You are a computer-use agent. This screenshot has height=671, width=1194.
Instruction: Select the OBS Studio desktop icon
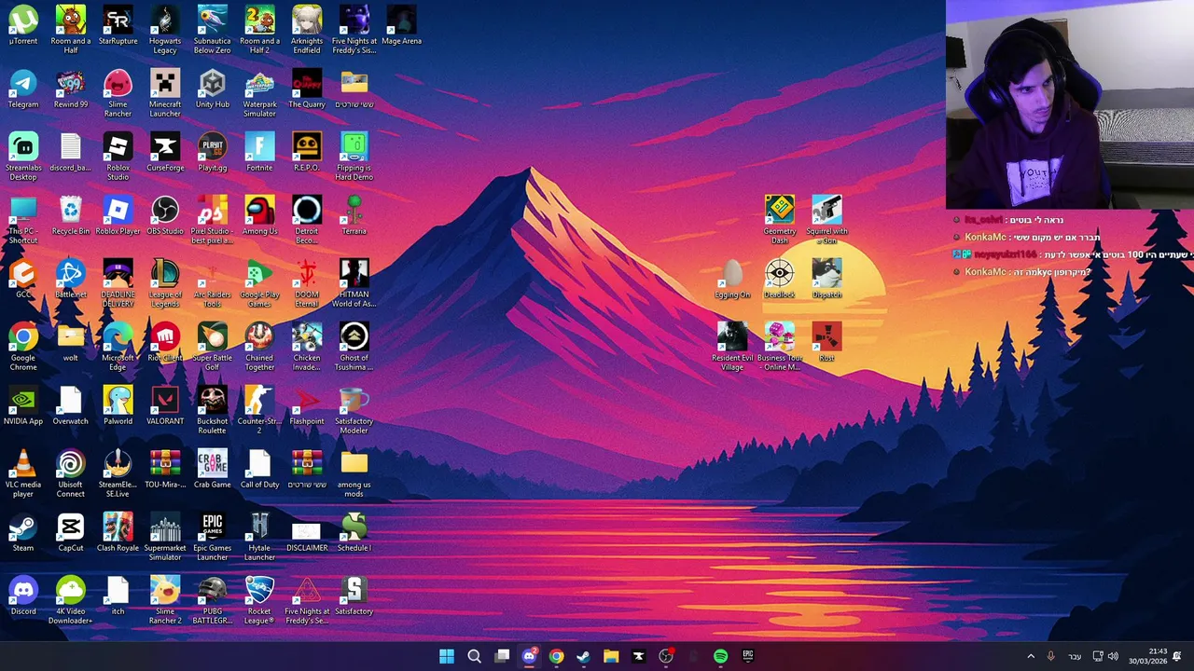click(x=165, y=215)
